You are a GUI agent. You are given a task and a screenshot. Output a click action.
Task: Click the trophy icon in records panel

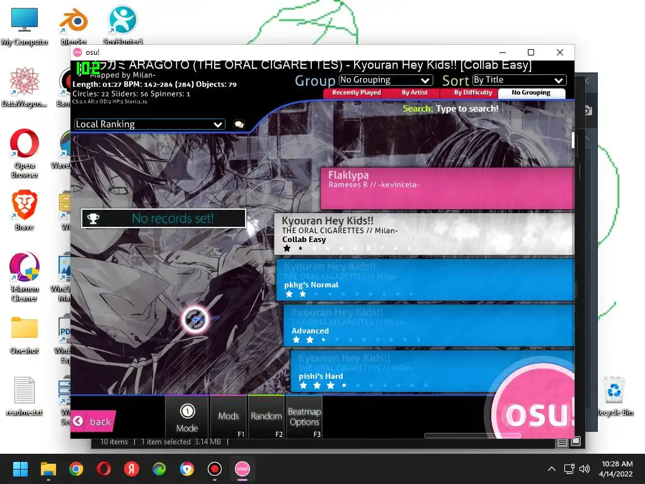pyautogui.click(x=93, y=219)
